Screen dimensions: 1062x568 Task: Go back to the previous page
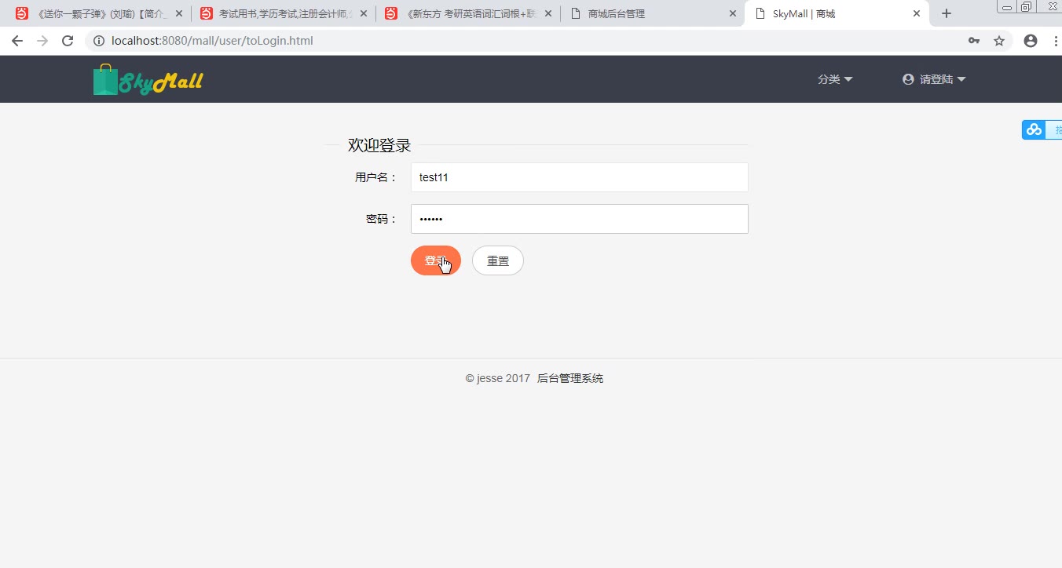coord(17,41)
